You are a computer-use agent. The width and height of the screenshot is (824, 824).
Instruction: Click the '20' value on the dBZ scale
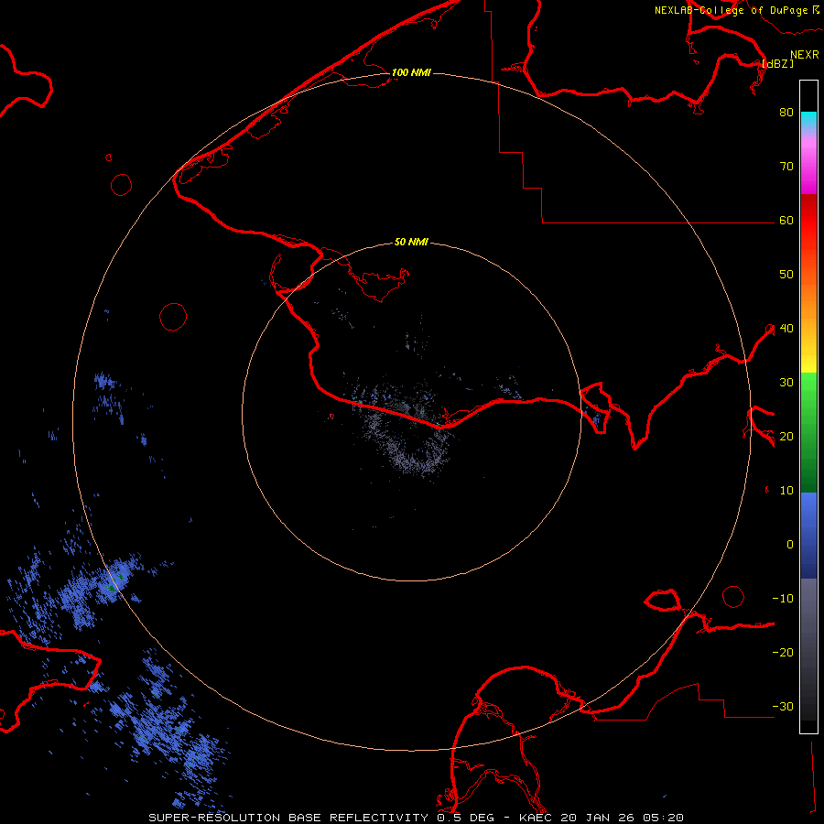point(786,436)
